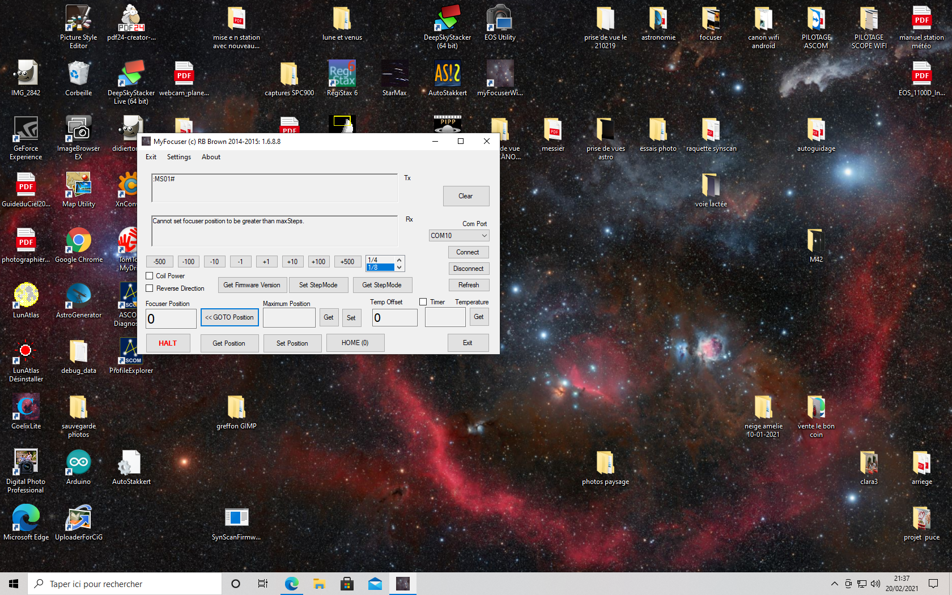
Task: Open Task View in the taskbar
Action: click(x=263, y=584)
